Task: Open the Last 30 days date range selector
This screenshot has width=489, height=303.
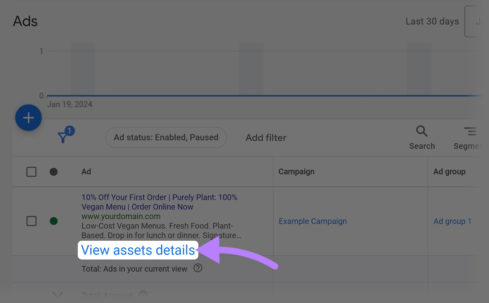Action: [432, 21]
